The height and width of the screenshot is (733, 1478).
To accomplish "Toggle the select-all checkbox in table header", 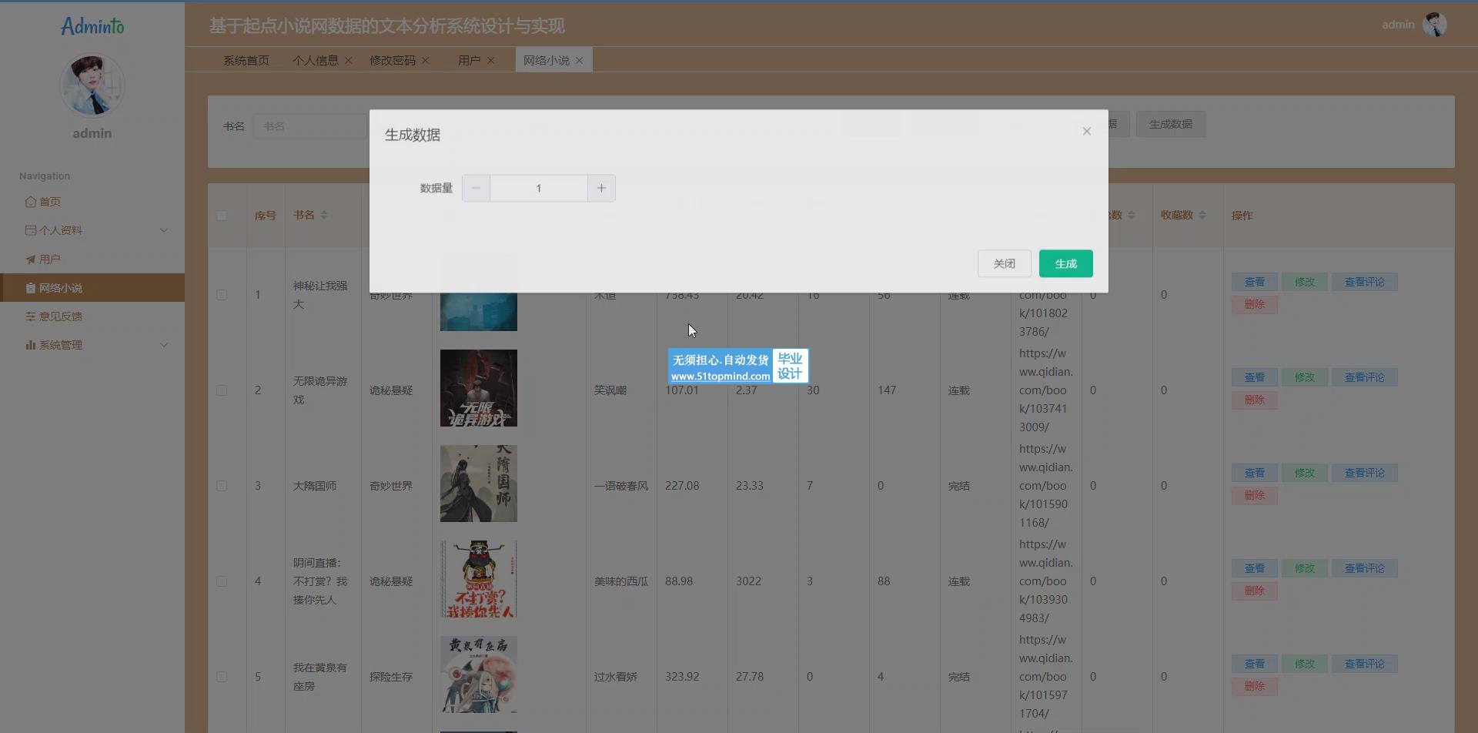I will click(x=222, y=216).
